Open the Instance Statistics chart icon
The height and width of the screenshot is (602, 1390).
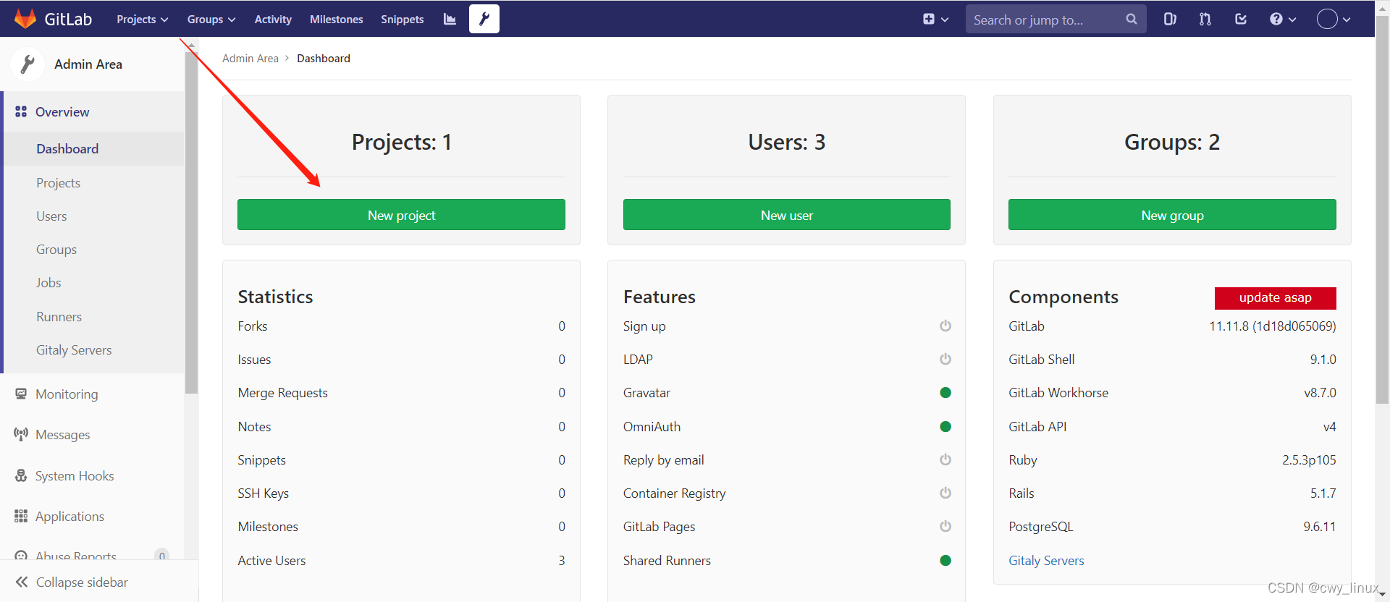point(450,20)
